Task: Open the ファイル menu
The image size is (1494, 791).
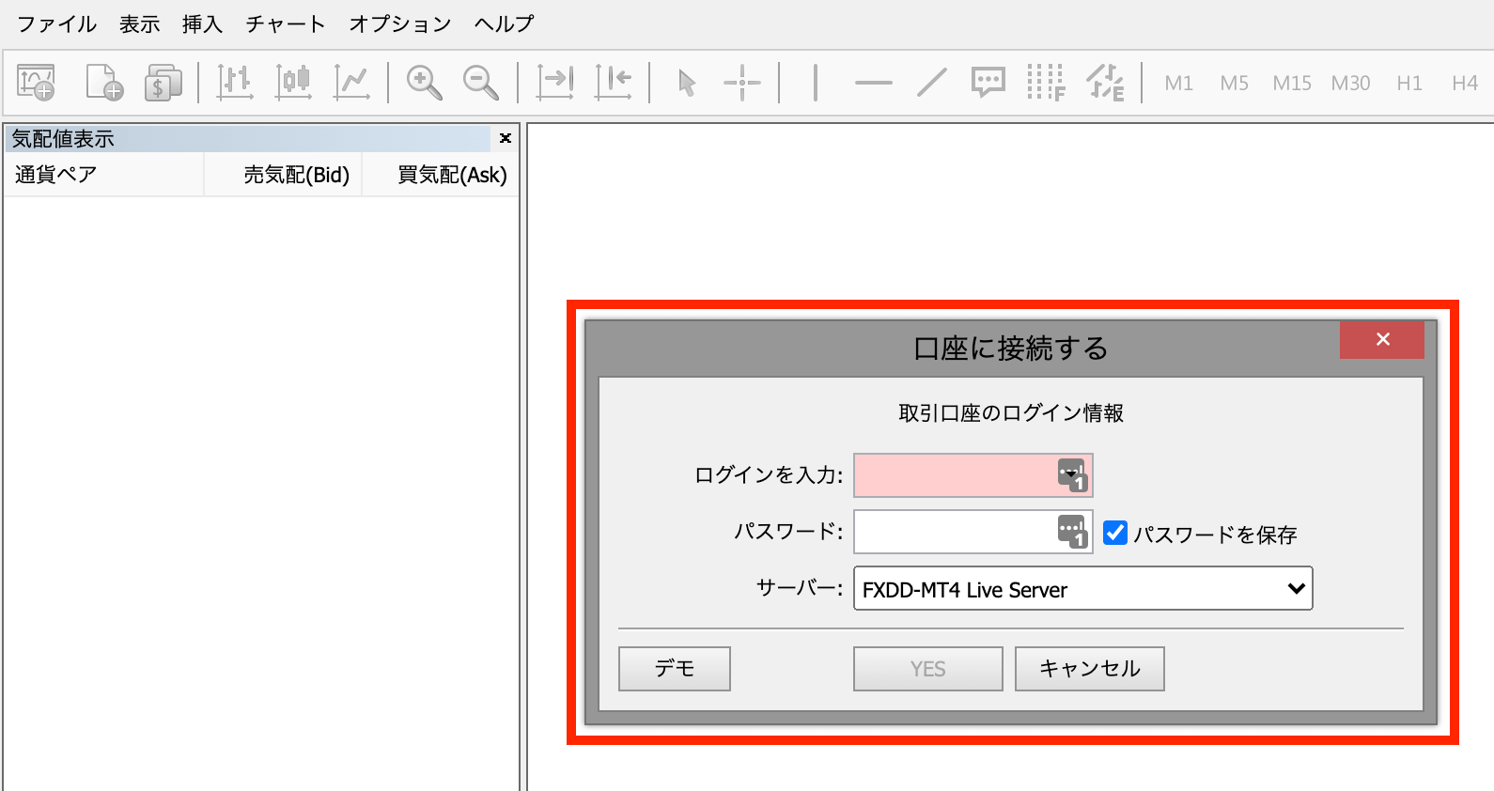Action: (x=56, y=24)
